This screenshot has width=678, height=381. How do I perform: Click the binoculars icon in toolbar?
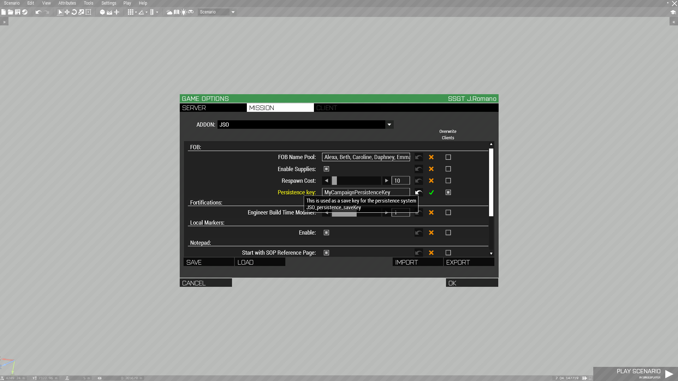pyautogui.click(x=191, y=12)
